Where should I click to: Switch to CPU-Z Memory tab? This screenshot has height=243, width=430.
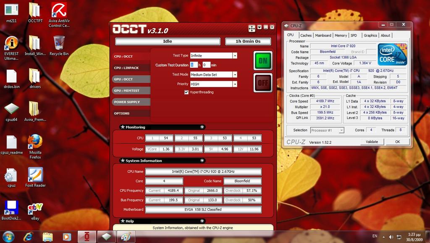point(341,35)
